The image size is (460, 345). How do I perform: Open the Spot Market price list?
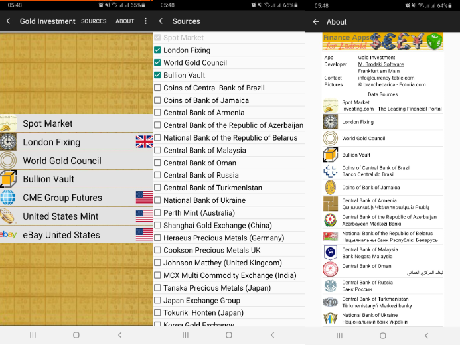tap(76, 123)
